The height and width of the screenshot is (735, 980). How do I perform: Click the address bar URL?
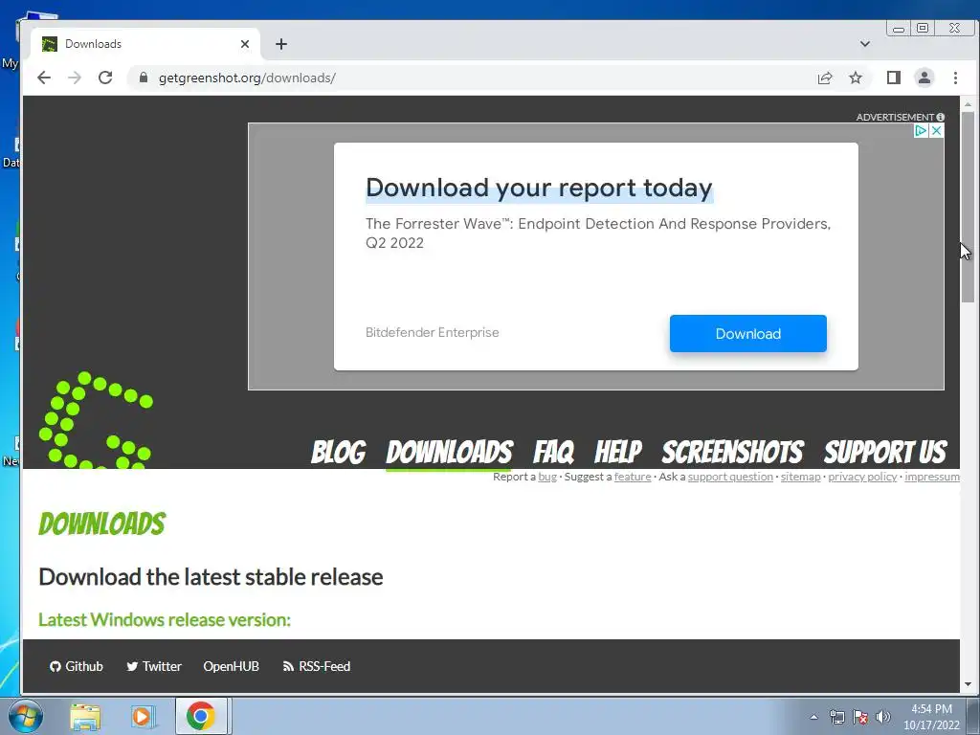(x=247, y=78)
